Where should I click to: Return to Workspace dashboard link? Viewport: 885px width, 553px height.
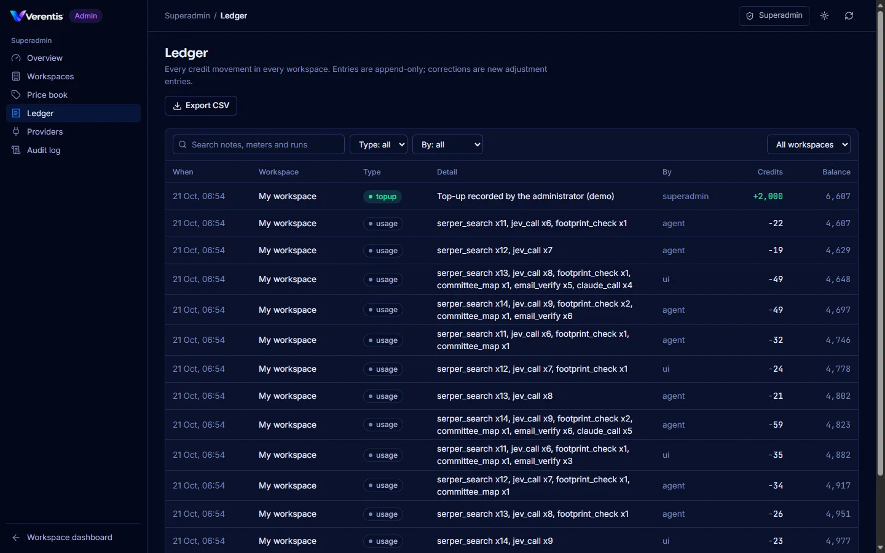click(x=73, y=538)
